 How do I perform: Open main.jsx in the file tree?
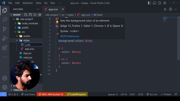tap(28, 58)
